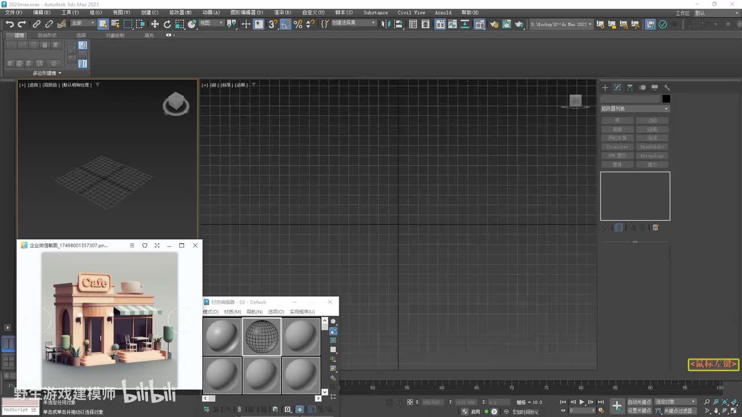The height and width of the screenshot is (417, 742).
Task: Click the ViewCube in the perspective viewport
Action: click(x=176, y=104)
